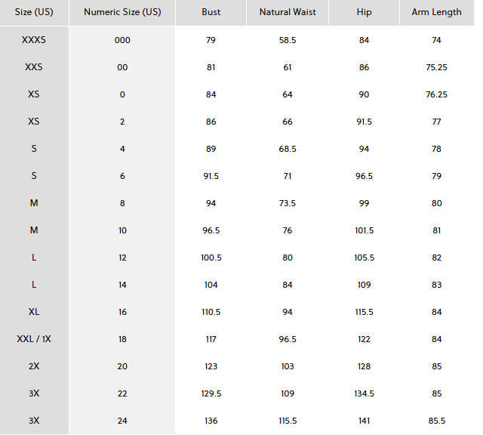
Task: Click the 75.25 arm length value
Action: click(436, 67)
